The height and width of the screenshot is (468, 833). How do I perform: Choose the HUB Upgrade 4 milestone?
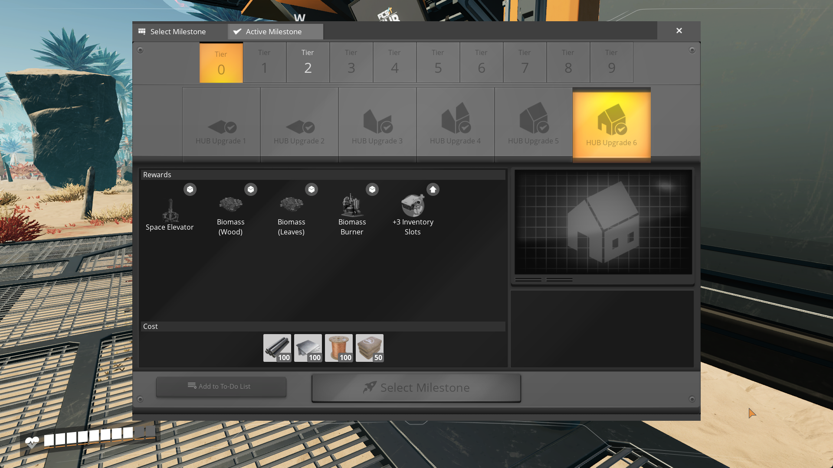coord(456,125)
